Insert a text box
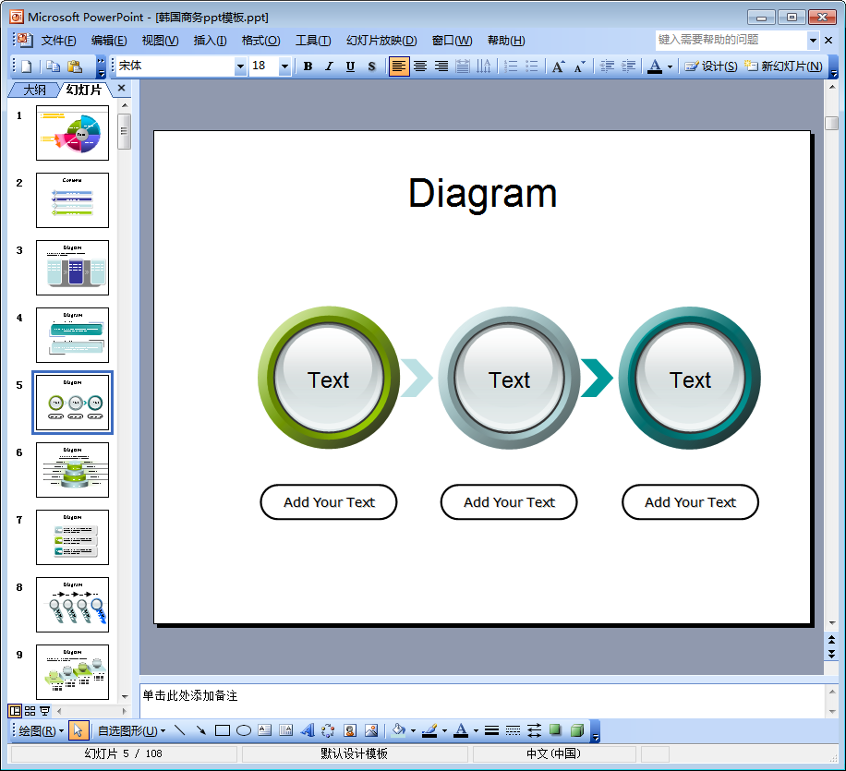The image size is (846, 771). tap(265, 730)
